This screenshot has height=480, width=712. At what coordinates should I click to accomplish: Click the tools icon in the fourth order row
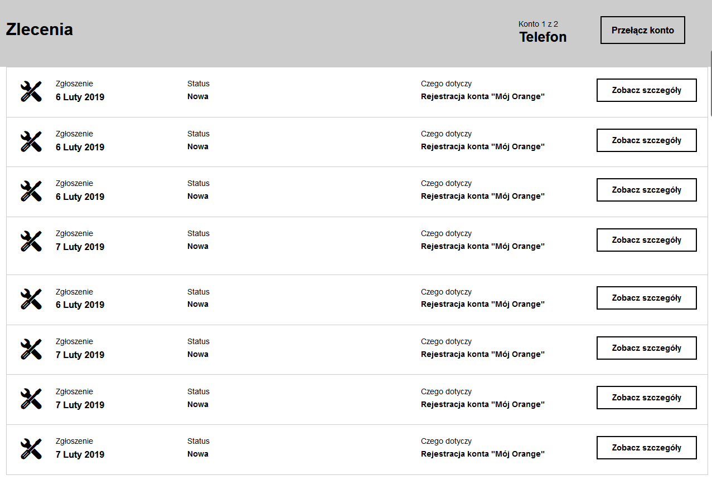(x=31, y=241)
